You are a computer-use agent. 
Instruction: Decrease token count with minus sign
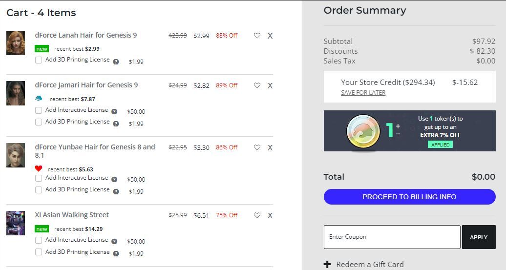pyautogui.click(x=398, y=134)
